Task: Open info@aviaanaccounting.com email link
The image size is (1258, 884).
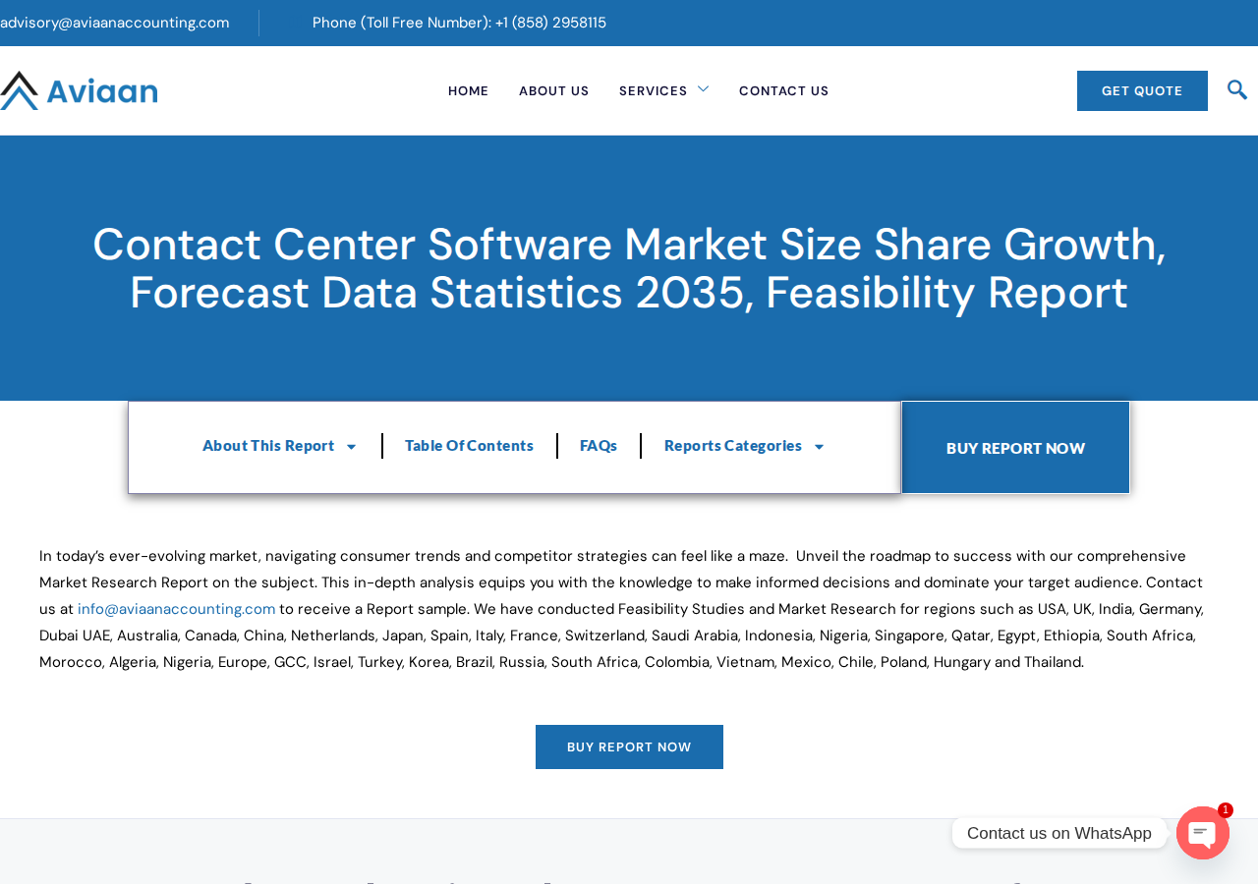Action: point(177,609)
